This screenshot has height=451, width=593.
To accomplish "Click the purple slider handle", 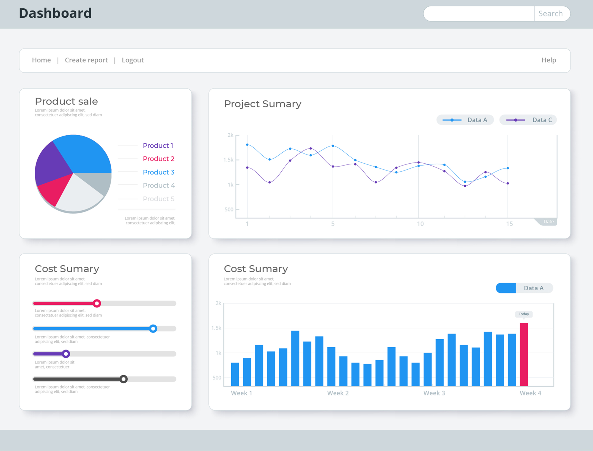I will pos(66,354).
